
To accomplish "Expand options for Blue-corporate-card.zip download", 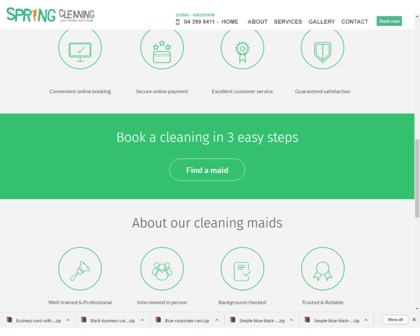I will pyautogui.click(x=217, y=320).
